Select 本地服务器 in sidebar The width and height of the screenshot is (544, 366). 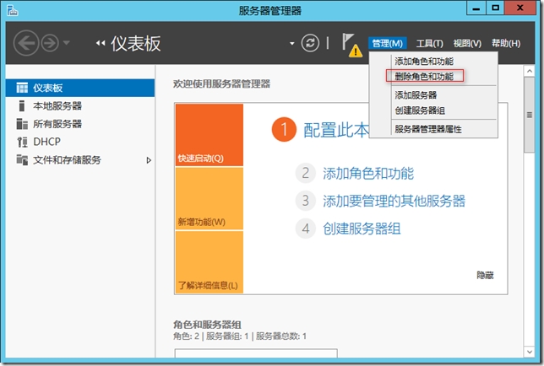tap(80, 106)
